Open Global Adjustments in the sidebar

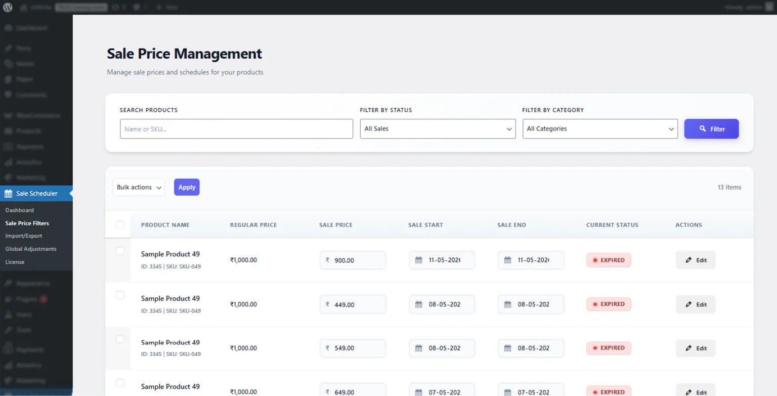click(31, 249)
